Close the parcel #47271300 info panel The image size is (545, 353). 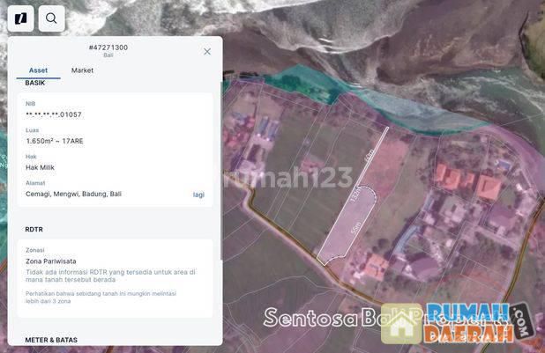click(x=207, y=52)
